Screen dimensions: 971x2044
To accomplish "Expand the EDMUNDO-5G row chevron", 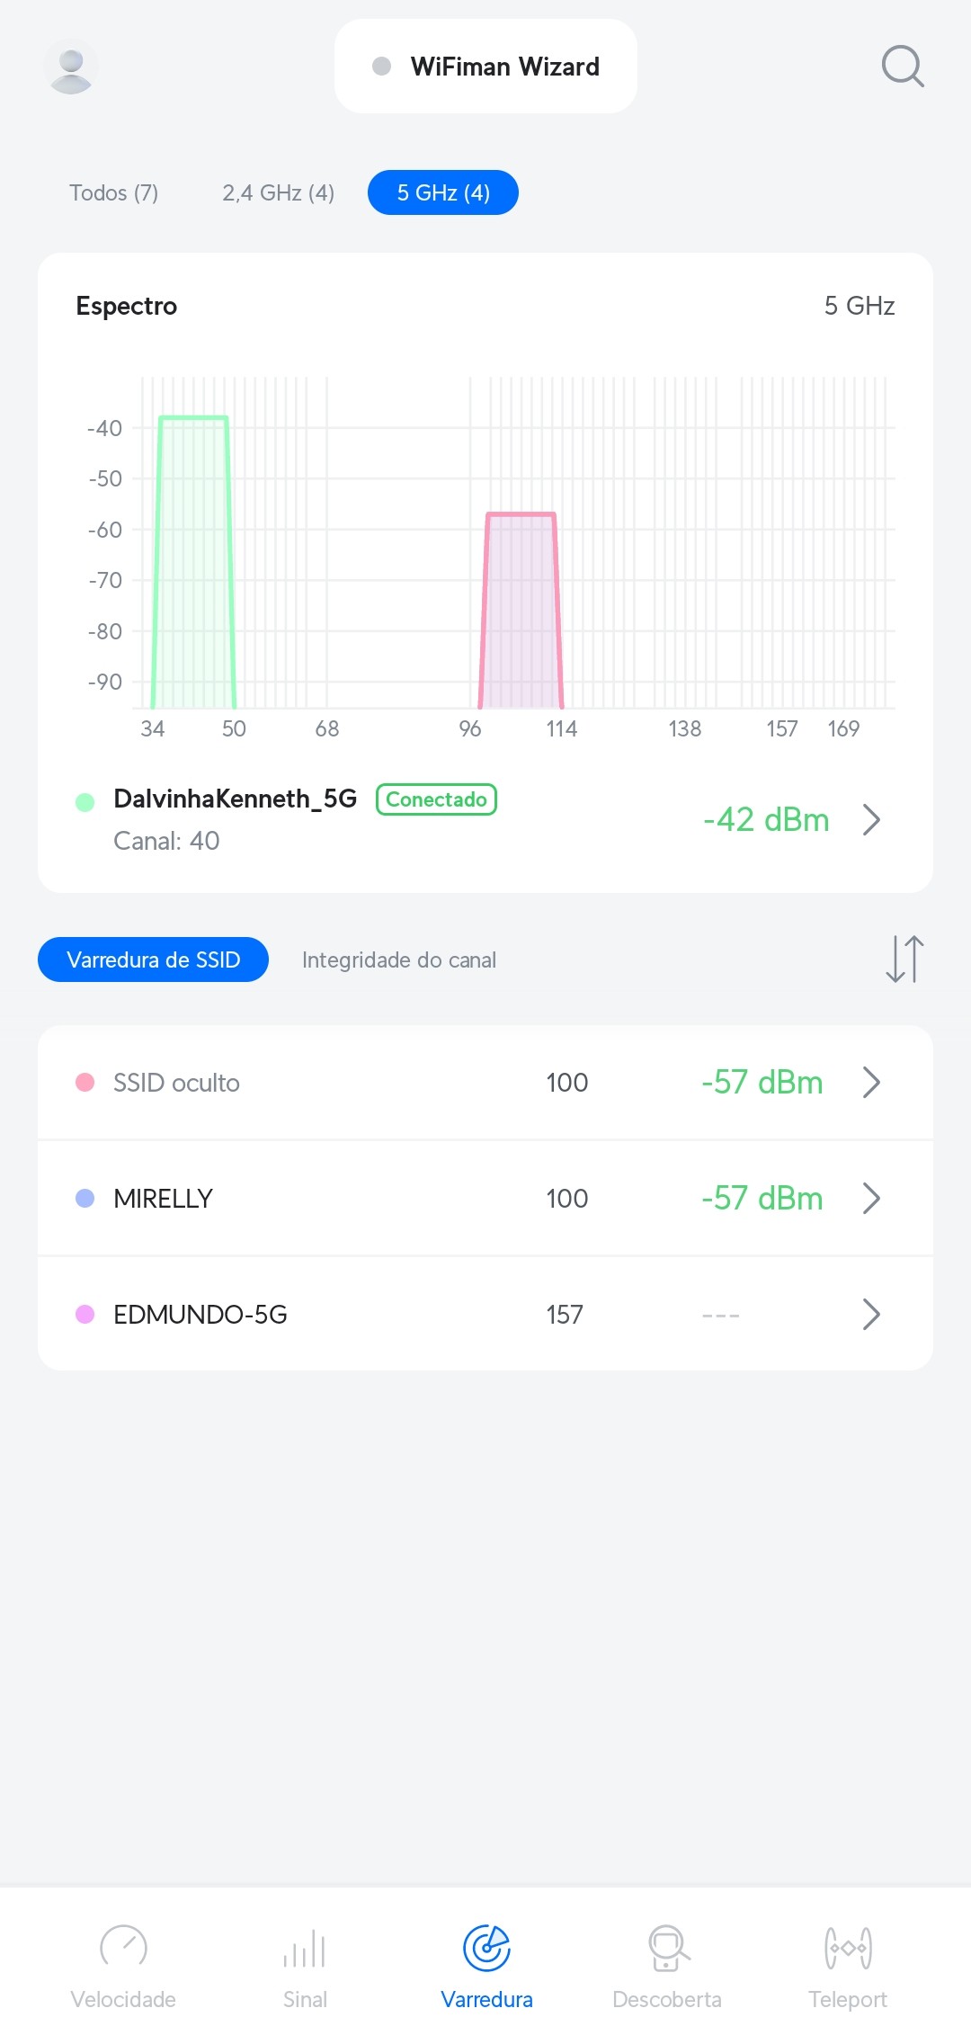I will [x=870, y=1314].
